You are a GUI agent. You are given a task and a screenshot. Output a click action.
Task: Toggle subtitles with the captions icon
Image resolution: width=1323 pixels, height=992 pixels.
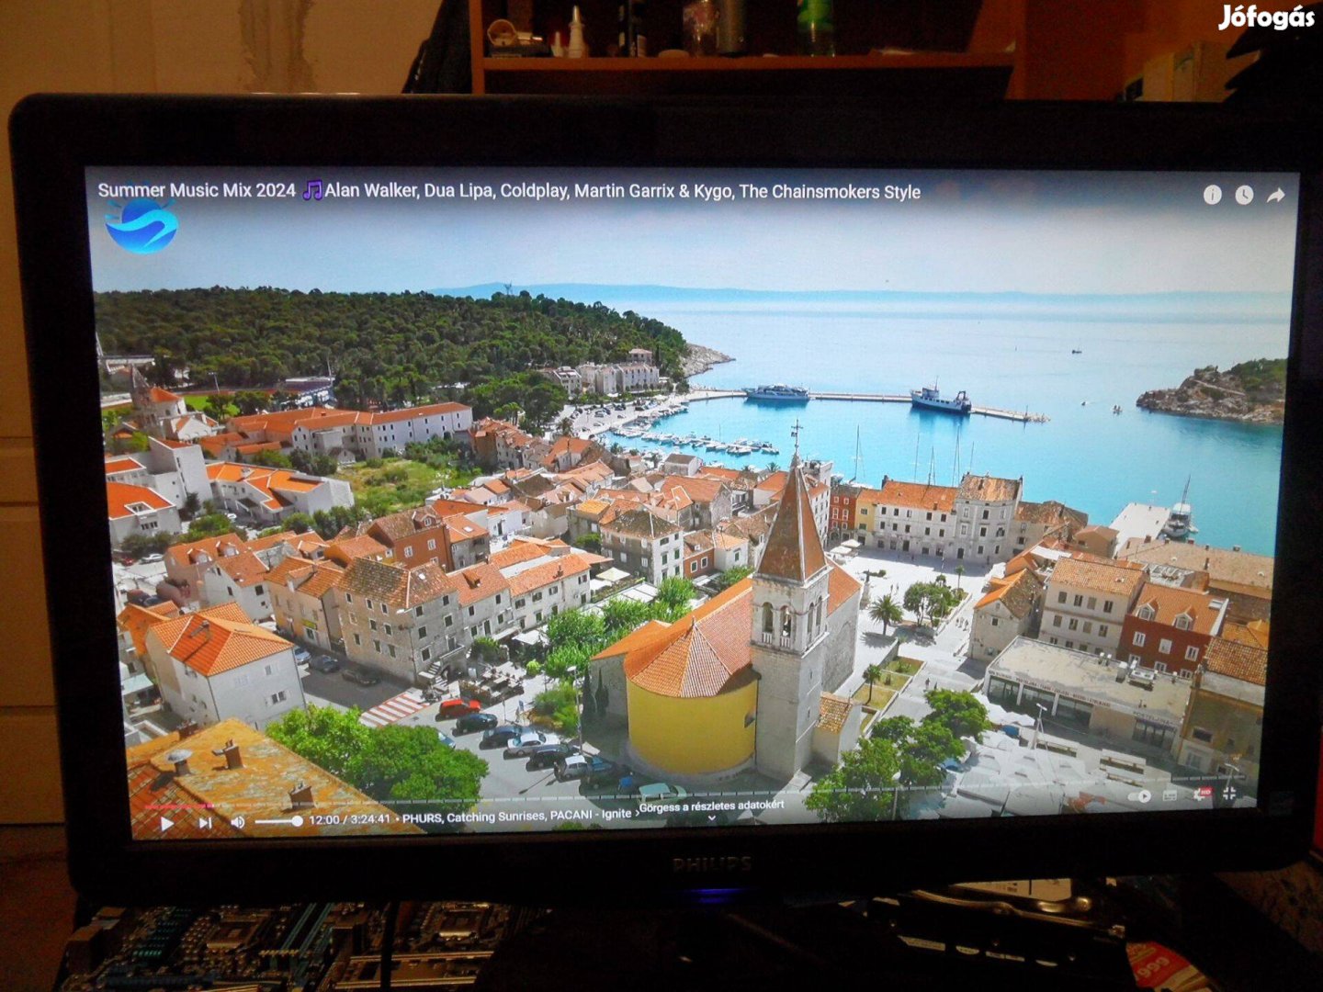[1170, 795]
